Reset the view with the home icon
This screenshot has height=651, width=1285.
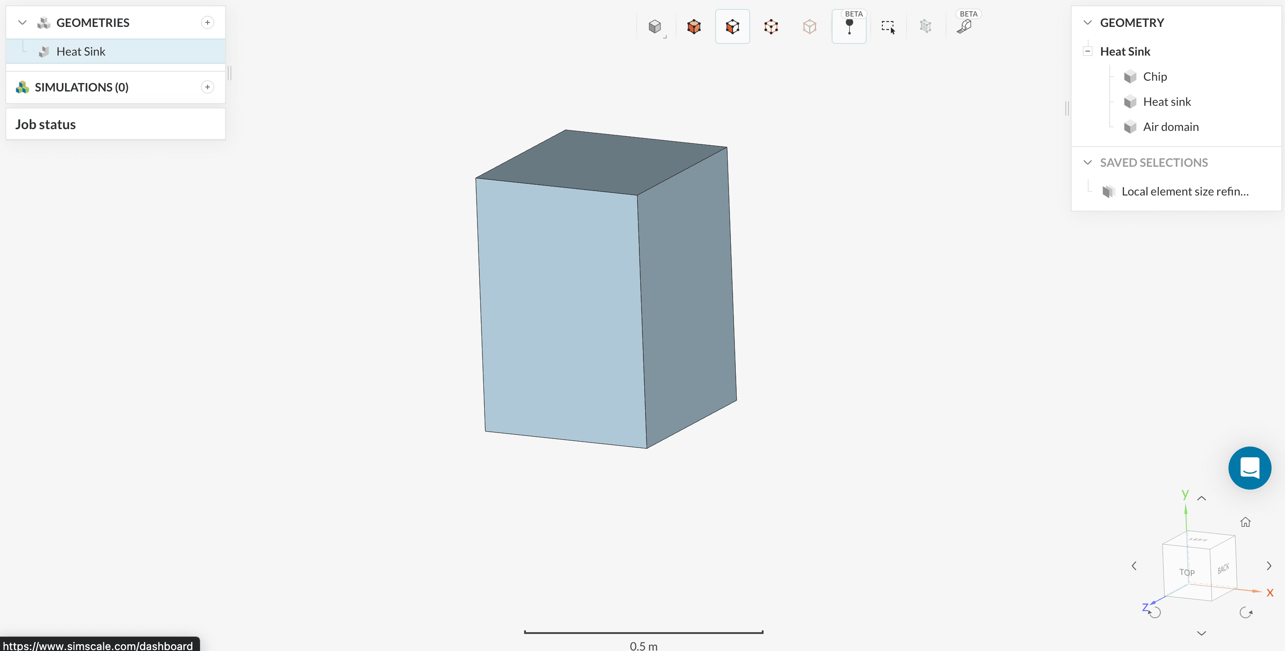coord(1245,522)
